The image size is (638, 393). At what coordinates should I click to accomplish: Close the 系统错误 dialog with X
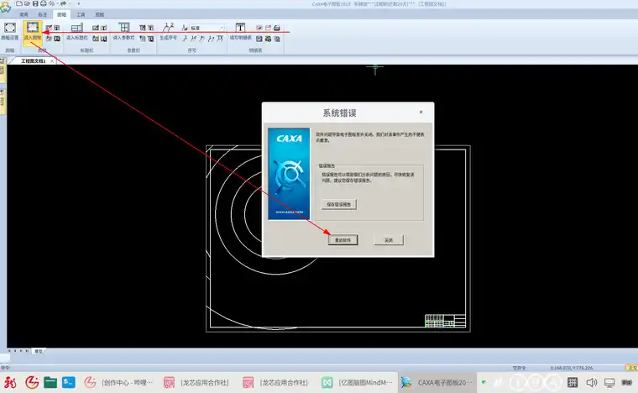point(421,112)
